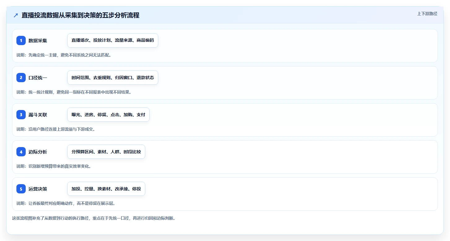Click the arrow icon beside the flowchart title
Image resolution: width=450 pixels, height=241 pixels.
[16, 15]
